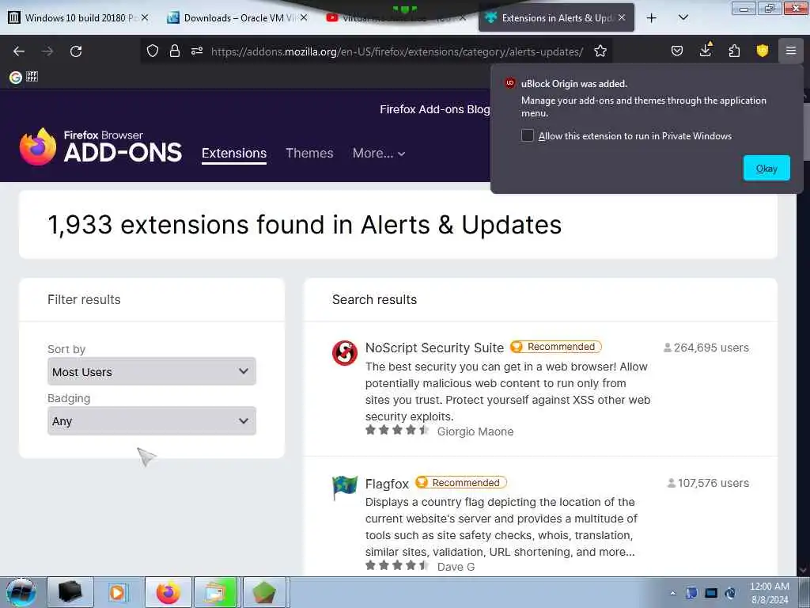Click the Show desktop strip at taskbar end
The width and height of the screenshot is (810, 608).
804,592
